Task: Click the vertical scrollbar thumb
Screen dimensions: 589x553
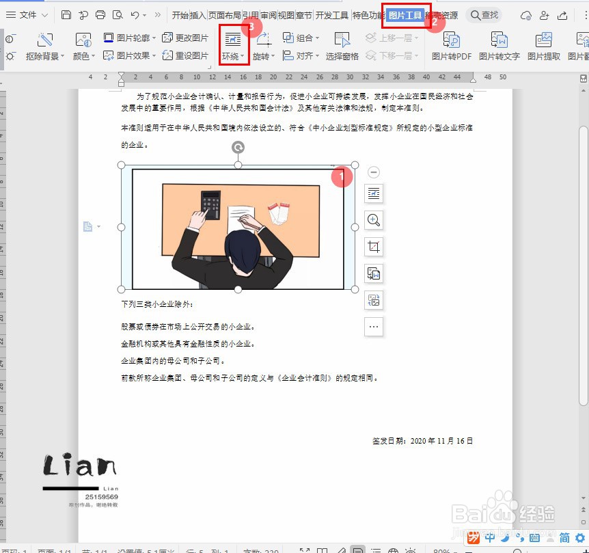Action: pyautogui.click(x=583, y=266)
